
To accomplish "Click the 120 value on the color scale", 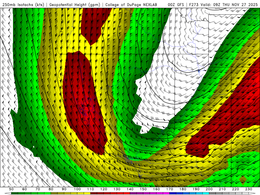I will click(x=104, y=189).
